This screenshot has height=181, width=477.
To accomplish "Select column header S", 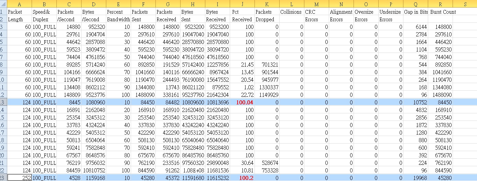I will tap(465, 4).
